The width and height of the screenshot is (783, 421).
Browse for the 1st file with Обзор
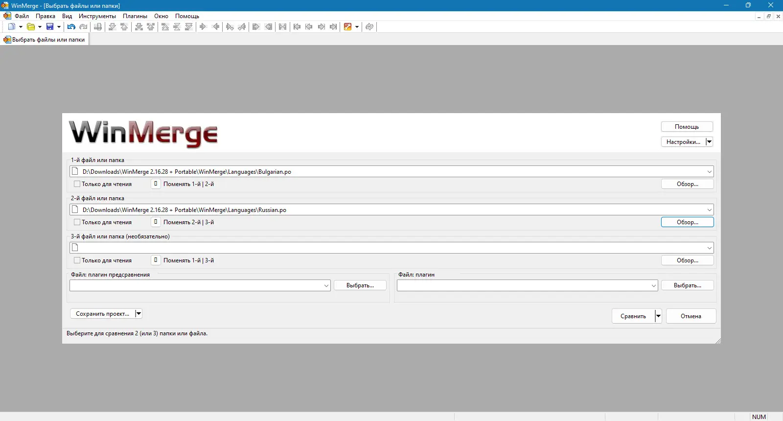click(x=688, y=184)
